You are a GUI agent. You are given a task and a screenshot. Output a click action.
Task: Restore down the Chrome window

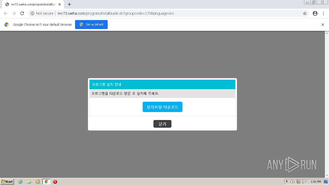click(x=314, y=2)
